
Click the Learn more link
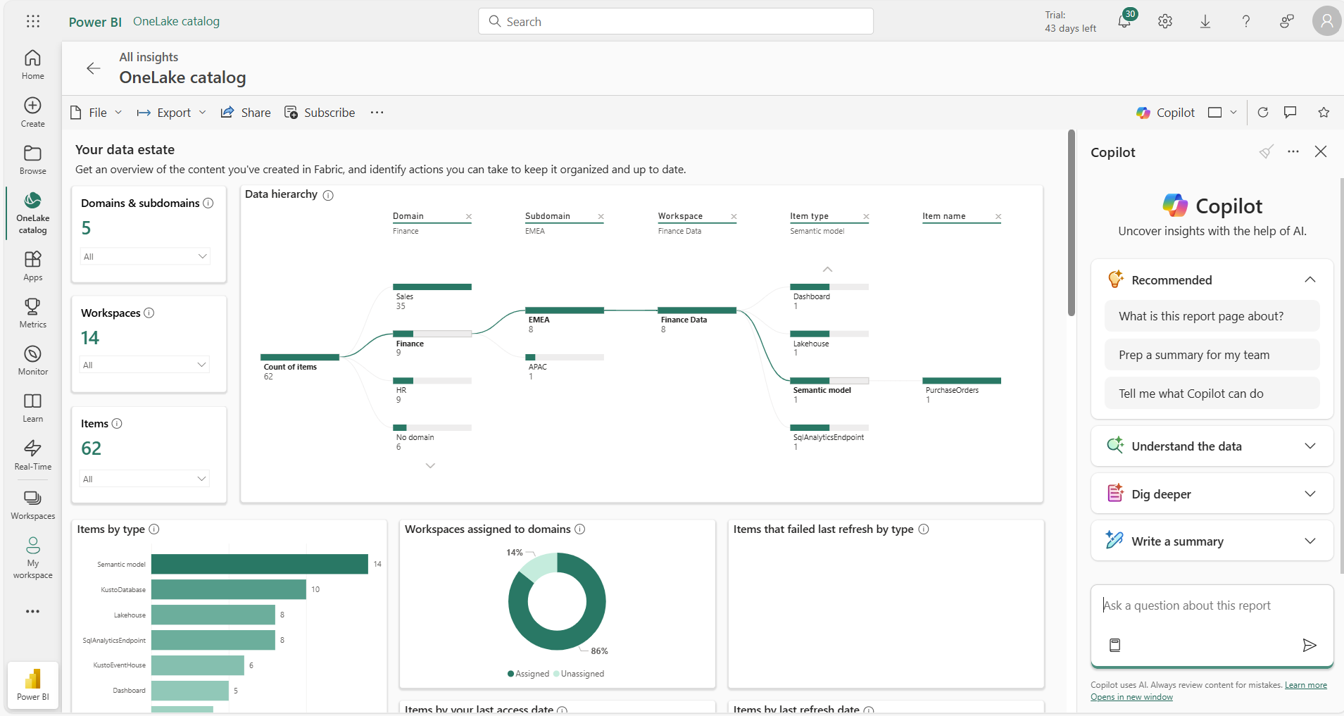1305,685
